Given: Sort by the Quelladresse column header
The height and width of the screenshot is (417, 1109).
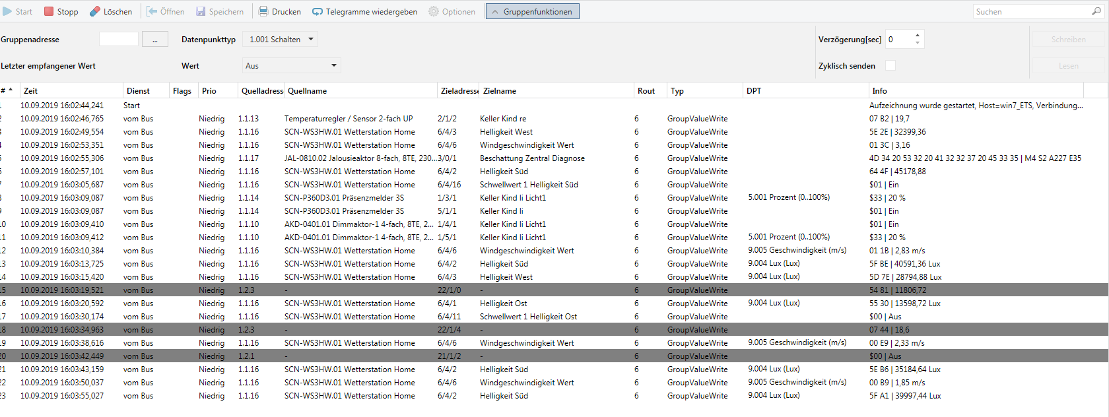Looking at the screenshot, I should [261, 90].
